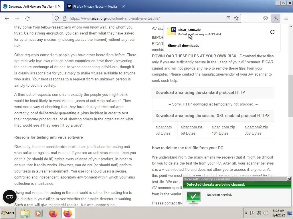Click 'Download area using the secure, SSL' header
This screenshot has height=219, width=293.
213,115
